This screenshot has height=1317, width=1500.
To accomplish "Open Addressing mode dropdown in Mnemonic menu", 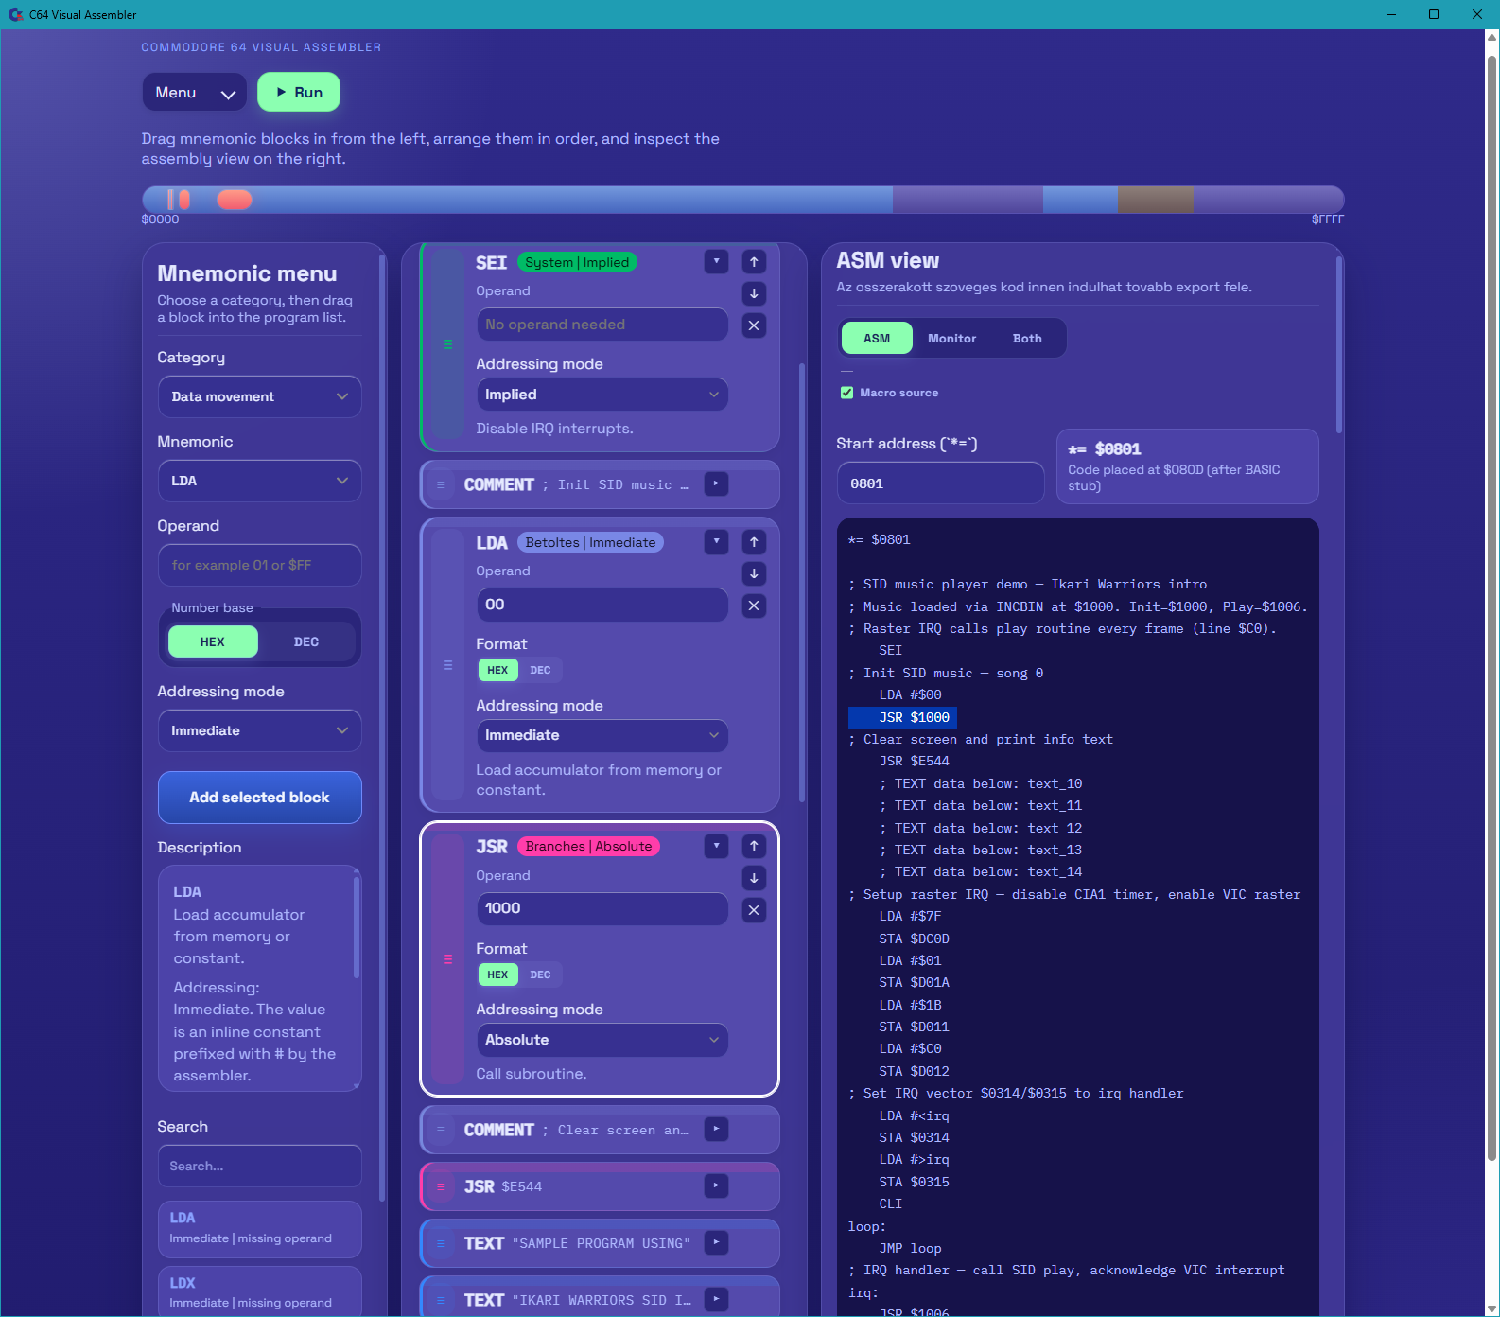I will [260, 730].
